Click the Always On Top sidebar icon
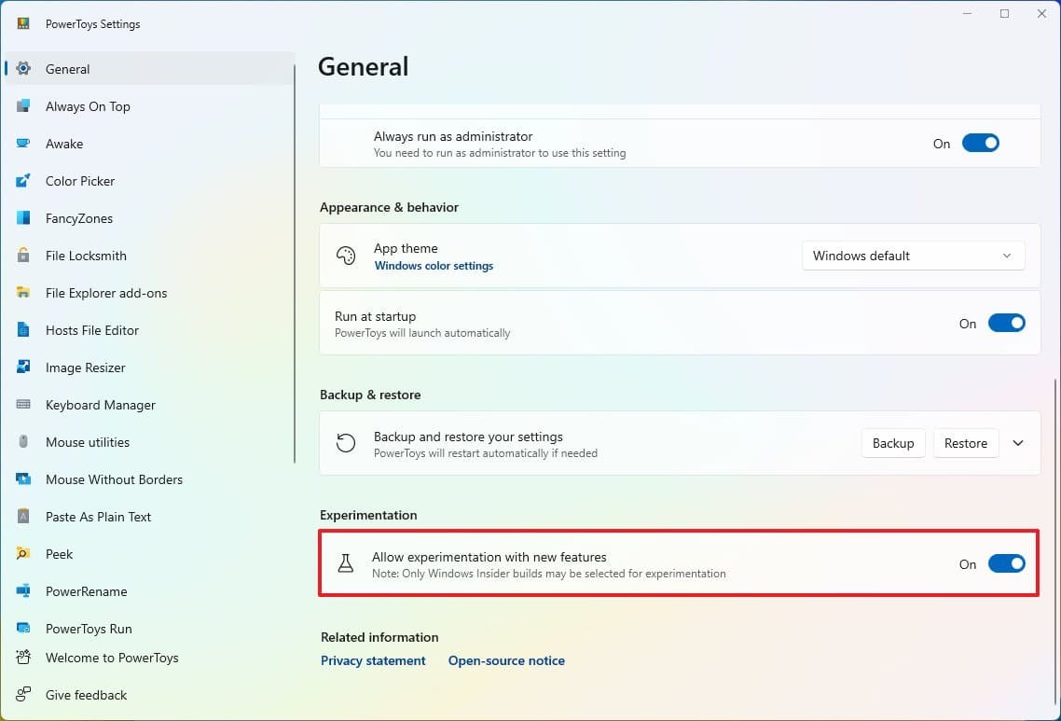Screen dimensions: 1061x721 23,106
